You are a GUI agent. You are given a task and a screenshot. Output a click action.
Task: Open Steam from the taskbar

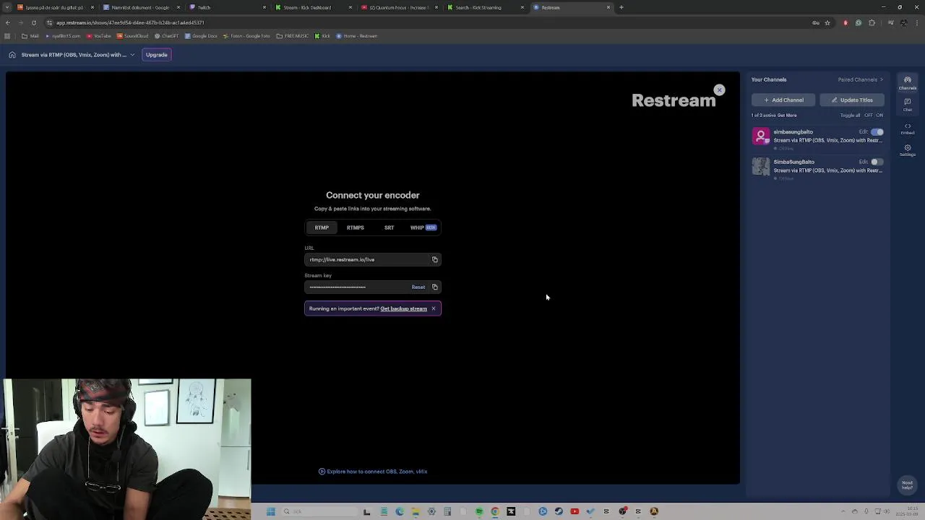(x=559, y=511)
